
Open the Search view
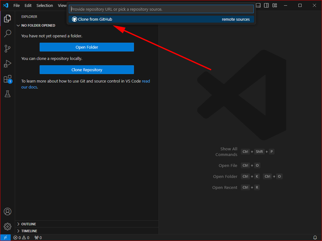tap(8, 33)
